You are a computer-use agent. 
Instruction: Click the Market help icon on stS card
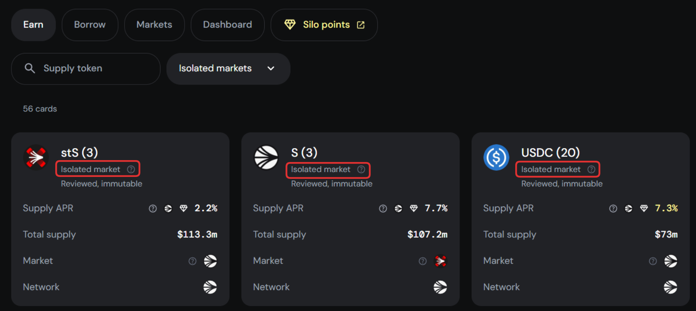(193, 261)
